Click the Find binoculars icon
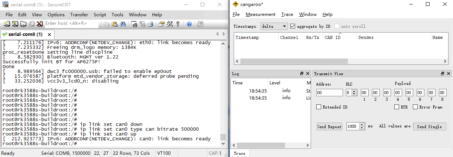The height and width of the screenshot is (157, 453). [123, 24]
